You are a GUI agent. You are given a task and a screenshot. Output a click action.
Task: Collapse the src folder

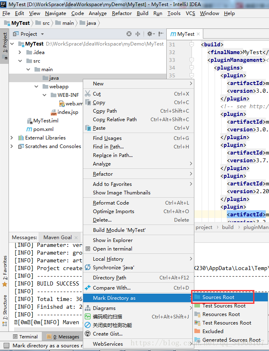tap(20, 61)
